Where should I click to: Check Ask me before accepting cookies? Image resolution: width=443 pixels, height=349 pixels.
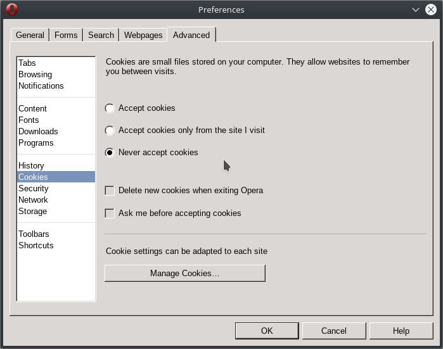[110, 213]
